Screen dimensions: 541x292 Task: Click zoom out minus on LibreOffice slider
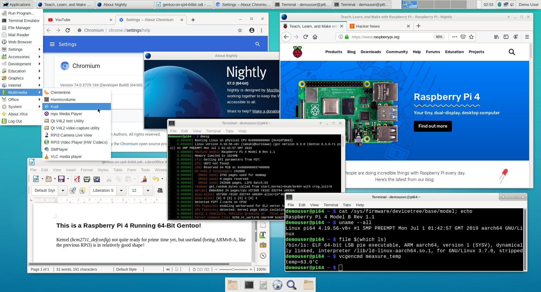(x=216, y=269)
